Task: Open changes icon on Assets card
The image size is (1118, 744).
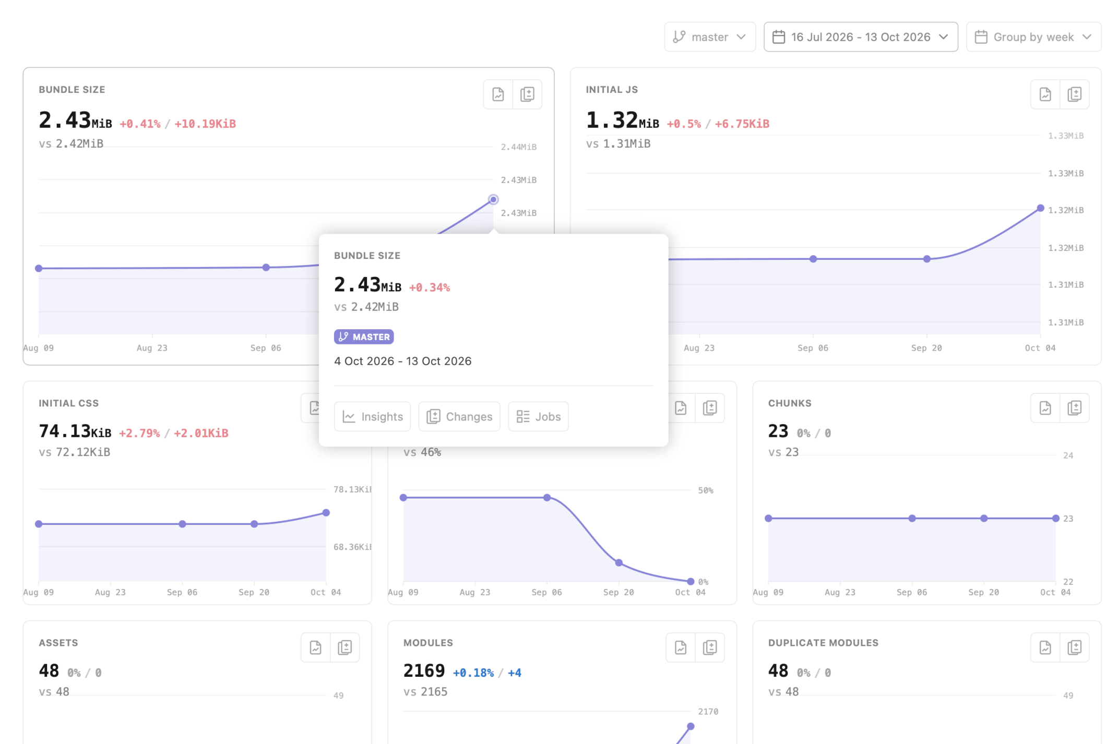Action: coord(344,647)
